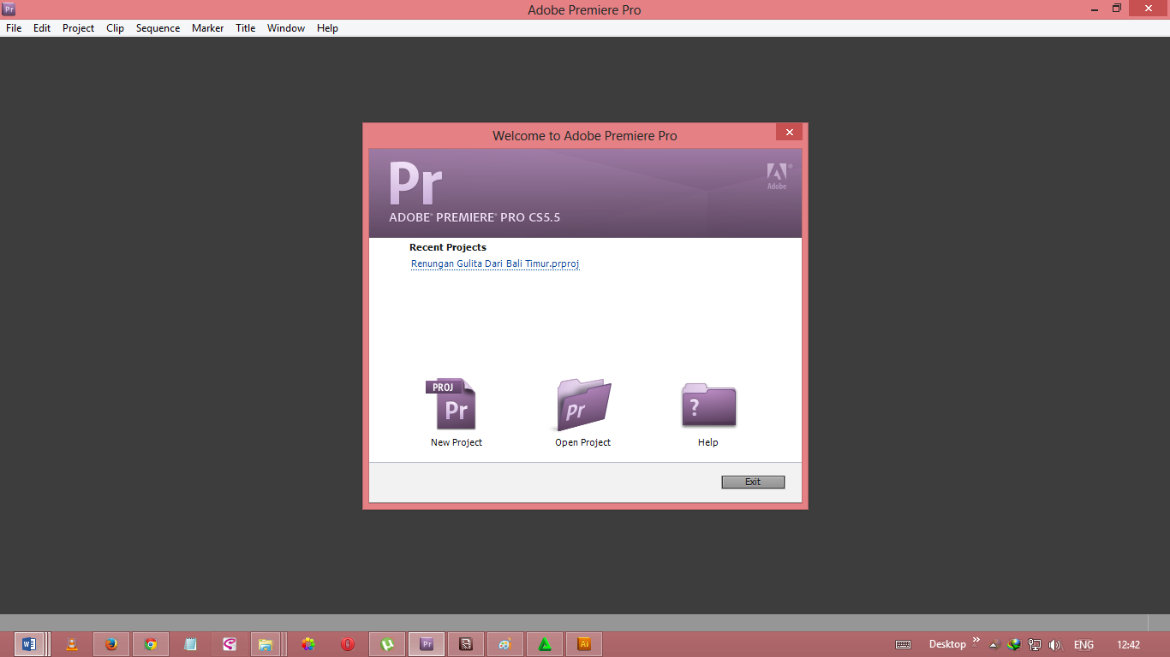Launch VLC media player from the taskbar

click(x=72, y=644)
